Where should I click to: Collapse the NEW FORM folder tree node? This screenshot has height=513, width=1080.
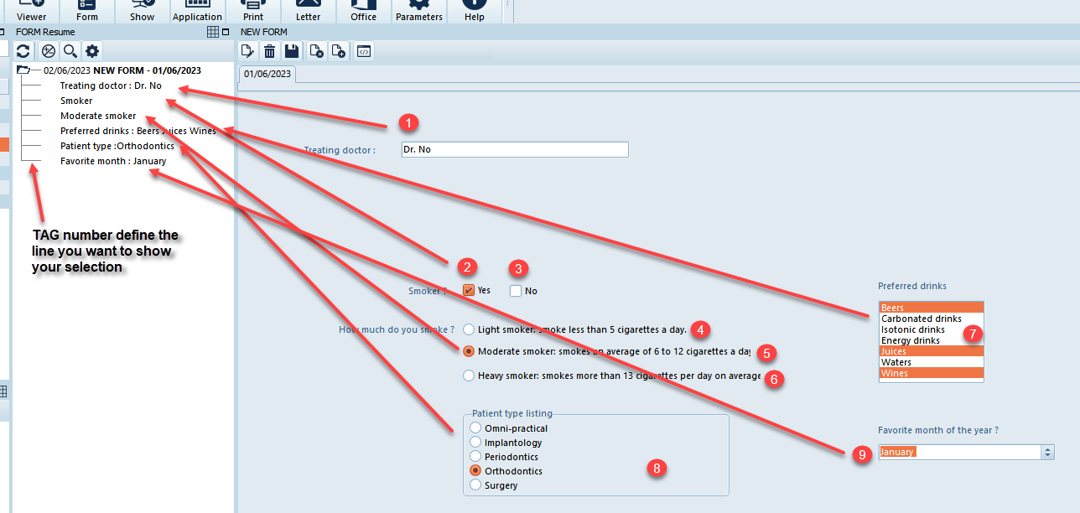(23, 70)
